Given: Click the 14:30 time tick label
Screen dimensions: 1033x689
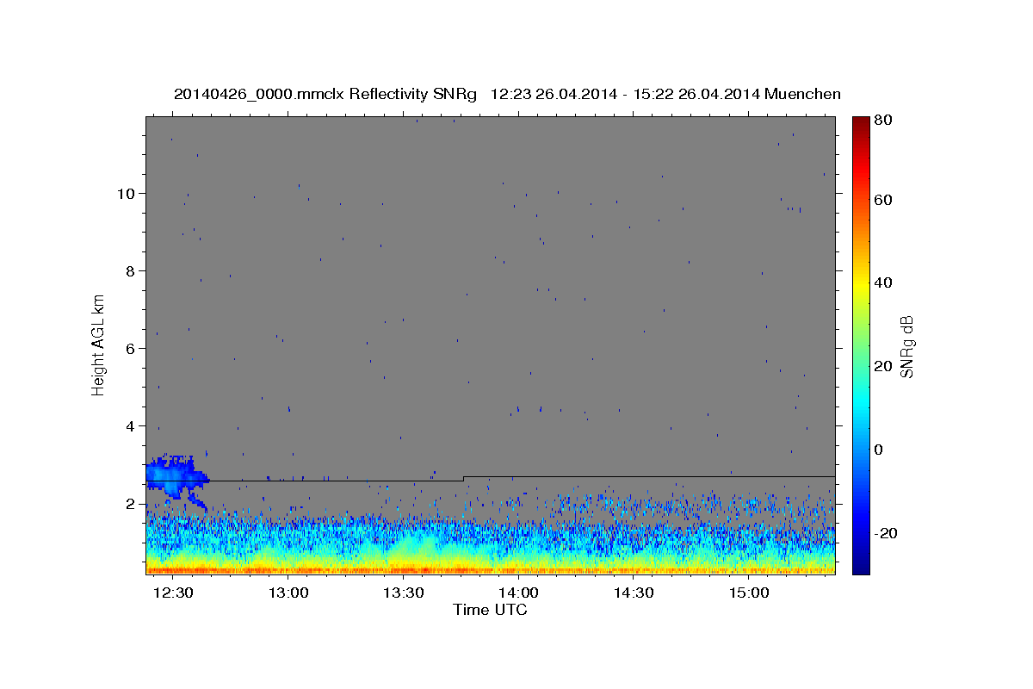Looking at the screenshot, I should (634, 593).
